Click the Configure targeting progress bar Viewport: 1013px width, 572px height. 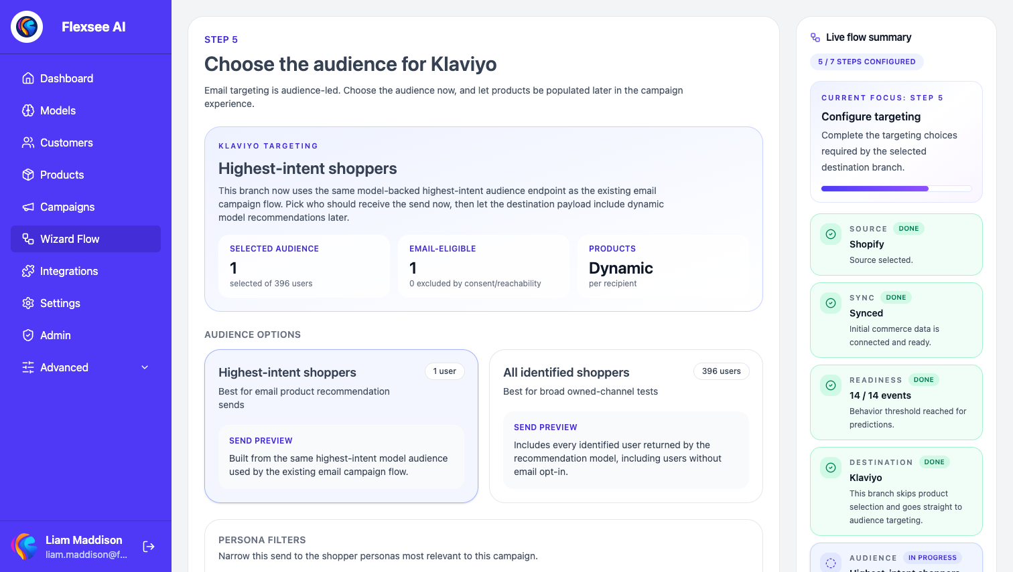(896, 189)
